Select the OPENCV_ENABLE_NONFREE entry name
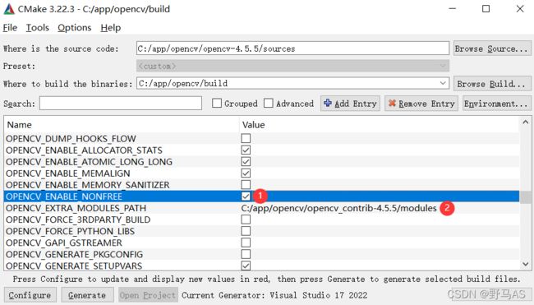 (x=64, y=196)
